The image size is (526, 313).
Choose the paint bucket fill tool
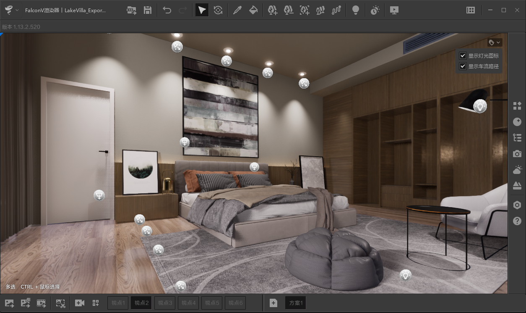253,11
